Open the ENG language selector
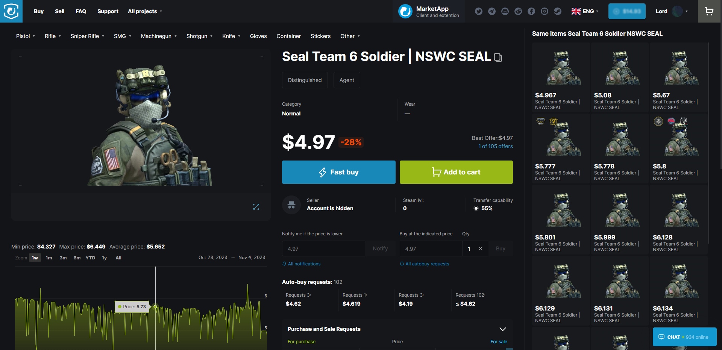This screenshot has height=350, width=722. [x=585, y=11]
